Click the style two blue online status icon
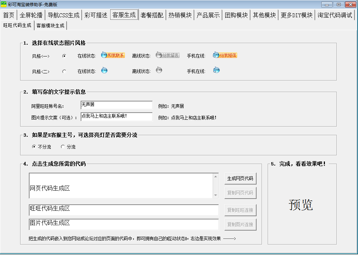 (x=104, y=70)
